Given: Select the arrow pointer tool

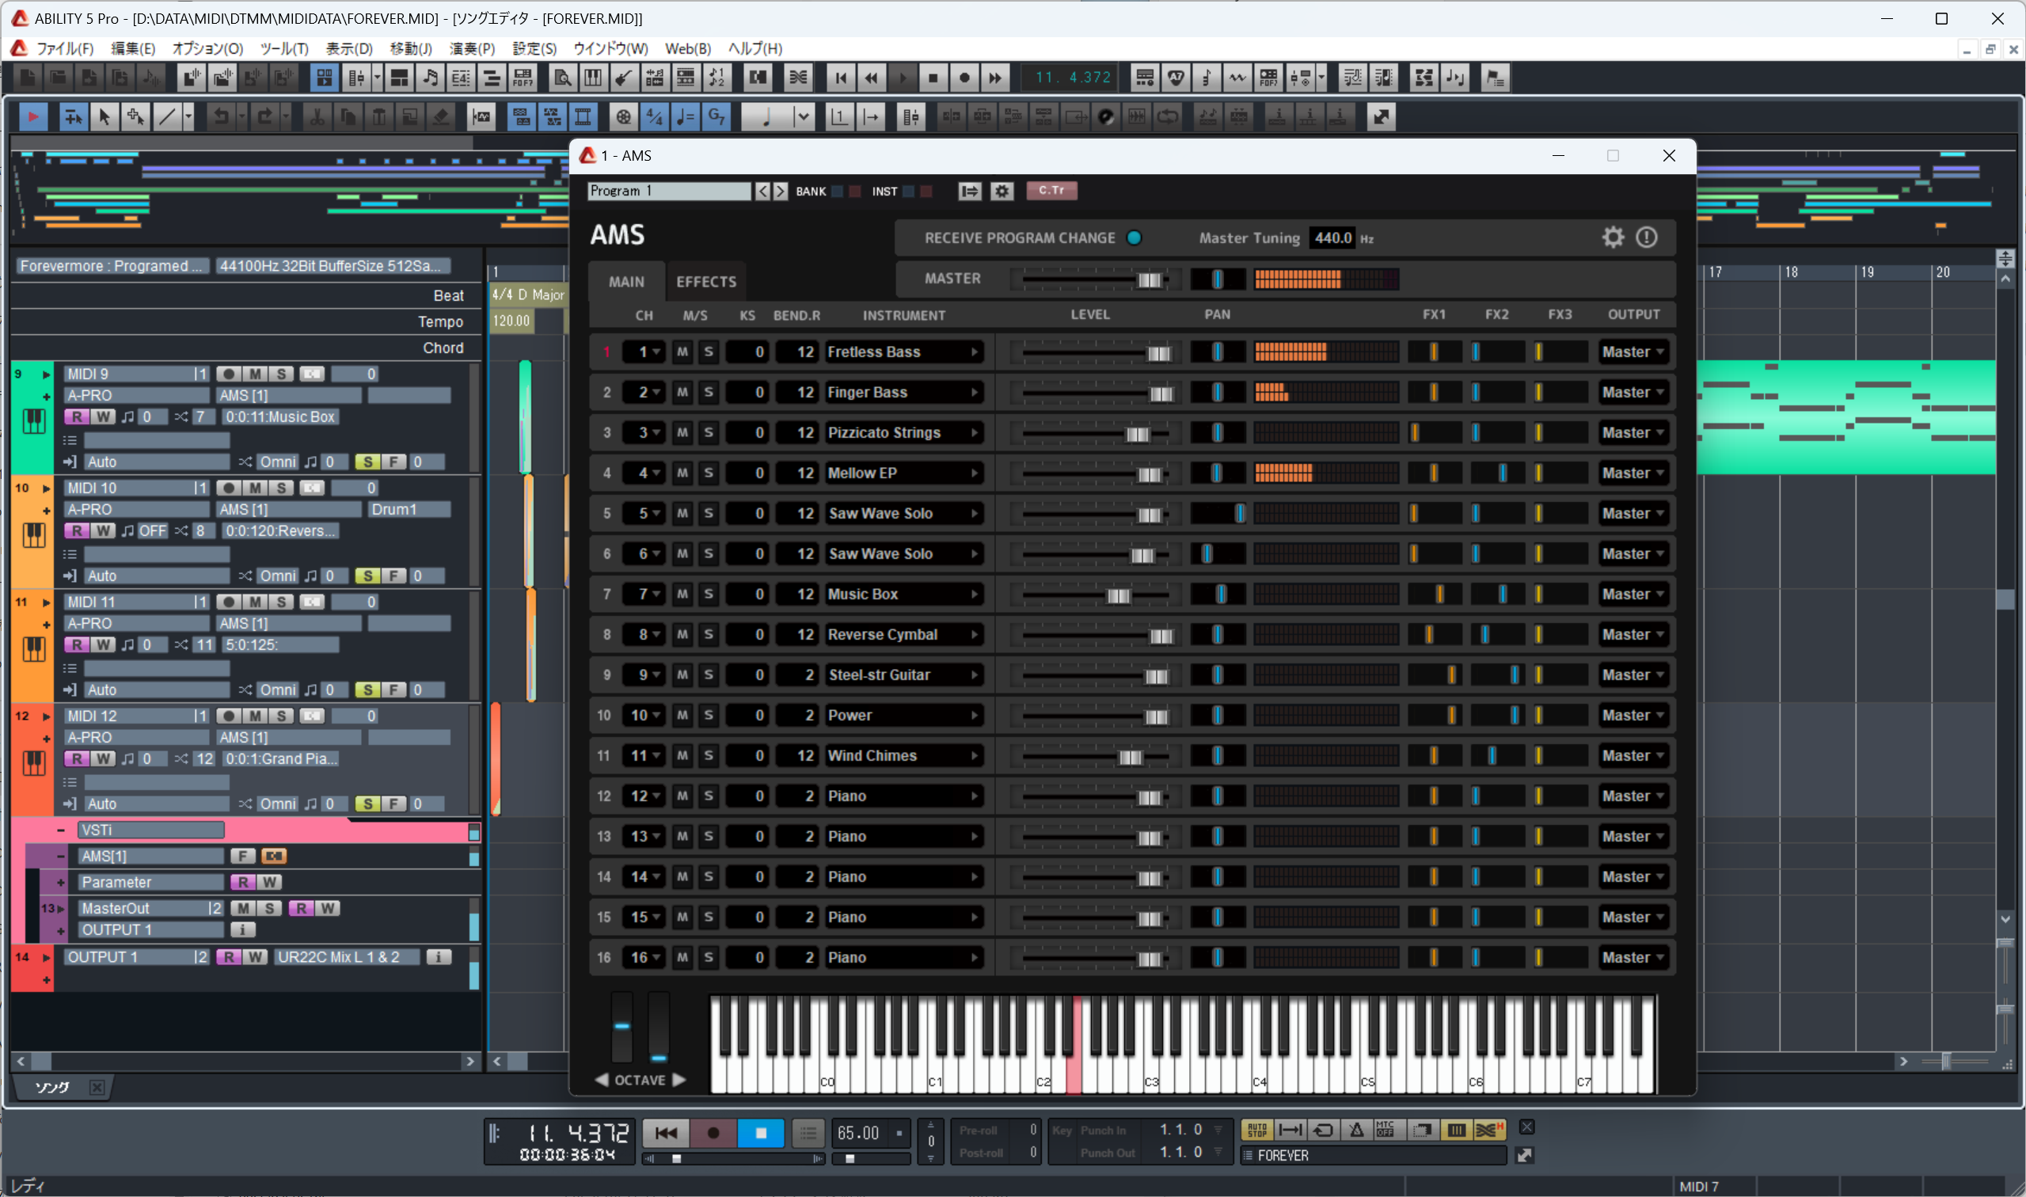Looking at the screenshot, I should (x=104, y=117).
